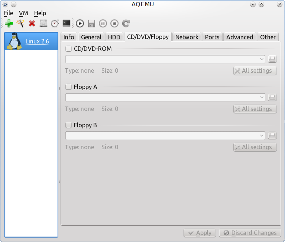Click the stopwatch icon in the toolbar

click(x=55, y=23)
